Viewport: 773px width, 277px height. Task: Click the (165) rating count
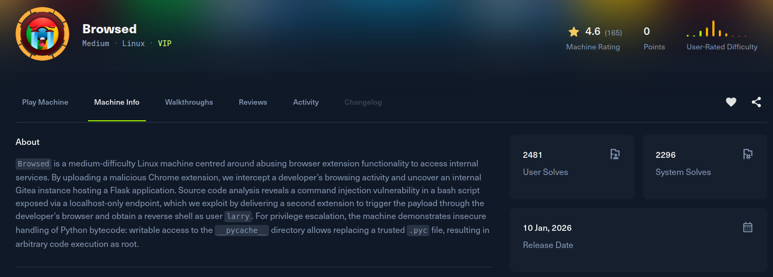point(614,33)
